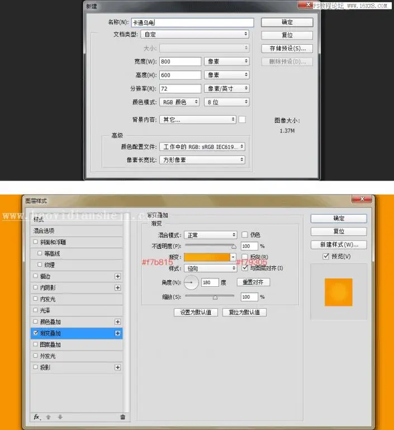Screen dimensions: 394x430
Task: Add another 内阴影 effect with plus icon
Action: coord(117,287)
